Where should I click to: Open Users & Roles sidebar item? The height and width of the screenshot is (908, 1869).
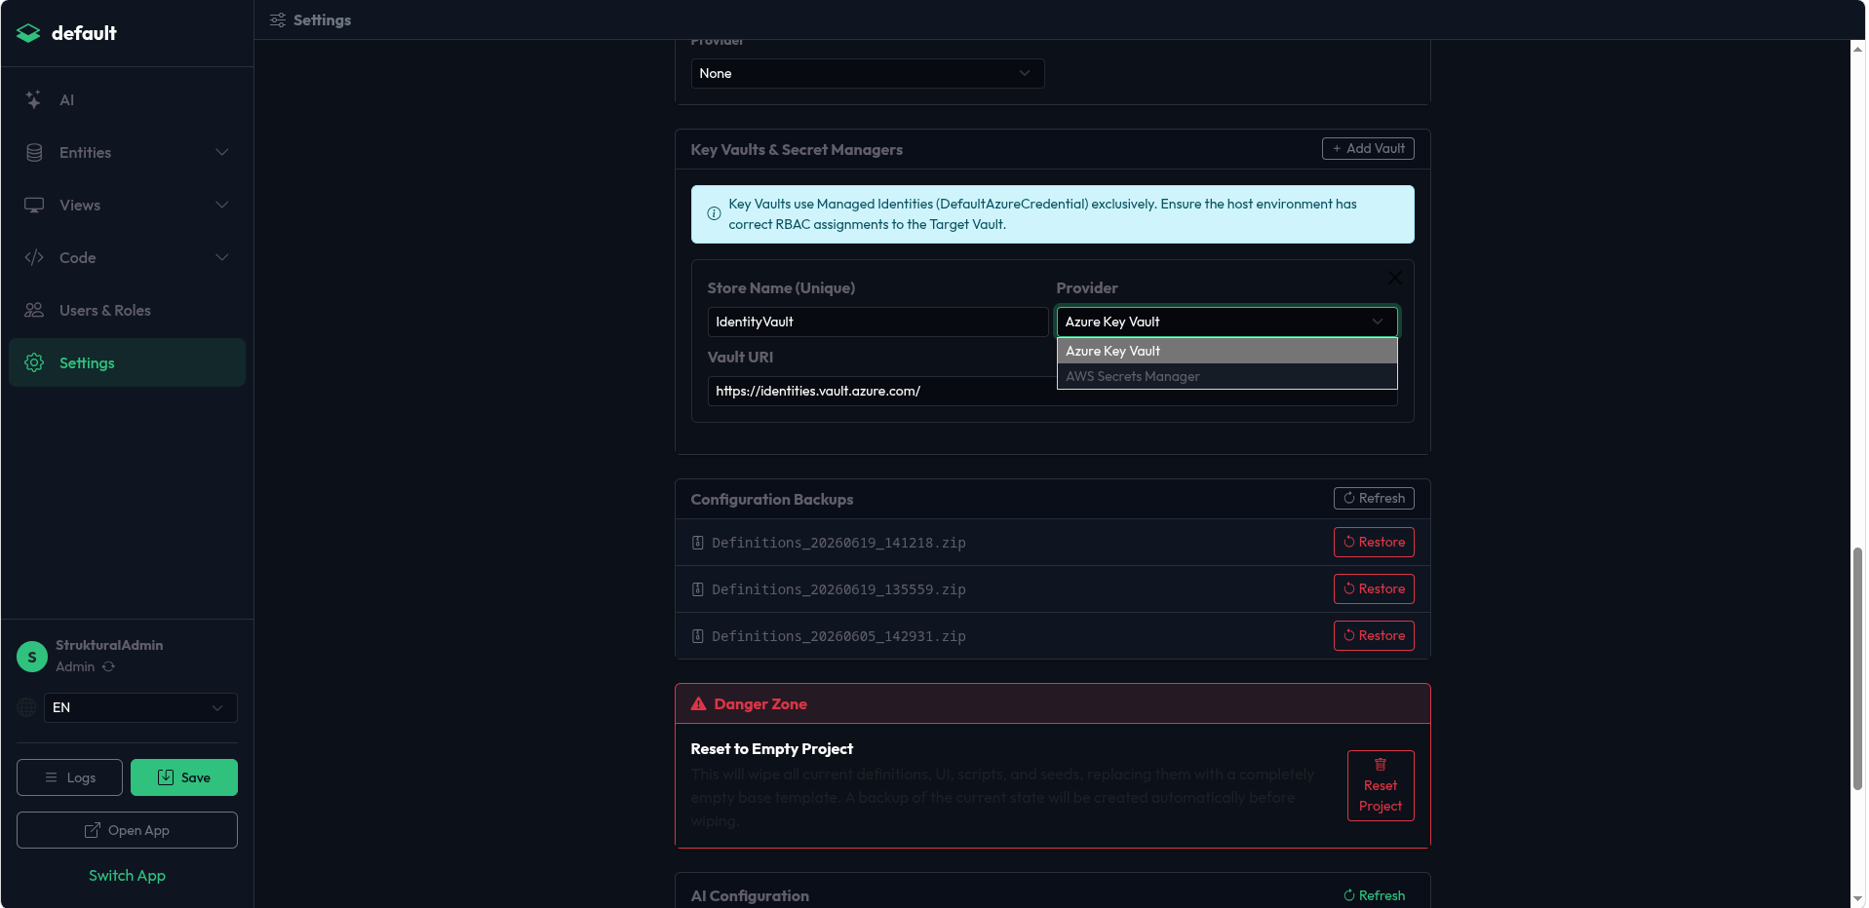click(127, 310)
